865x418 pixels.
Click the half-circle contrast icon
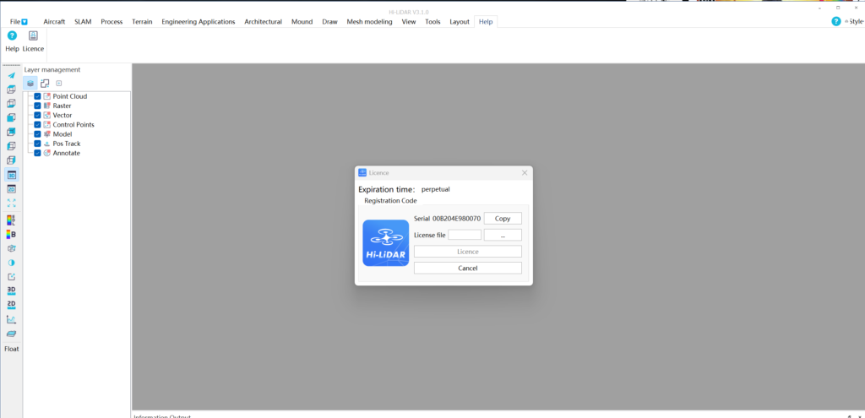[12, 263]
